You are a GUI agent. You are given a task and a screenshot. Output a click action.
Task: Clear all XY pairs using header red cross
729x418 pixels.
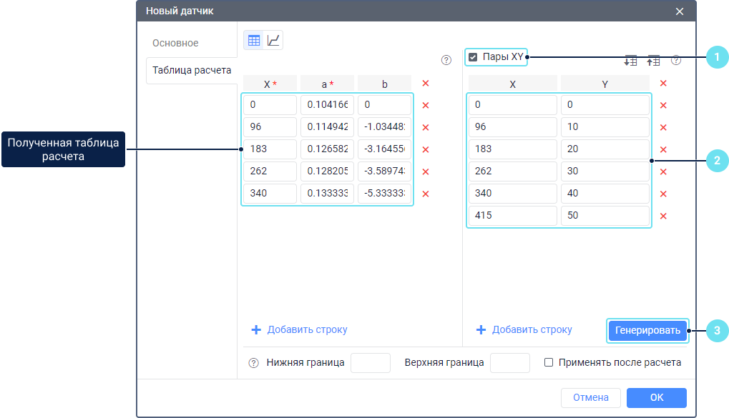click(x=663, y=84)
